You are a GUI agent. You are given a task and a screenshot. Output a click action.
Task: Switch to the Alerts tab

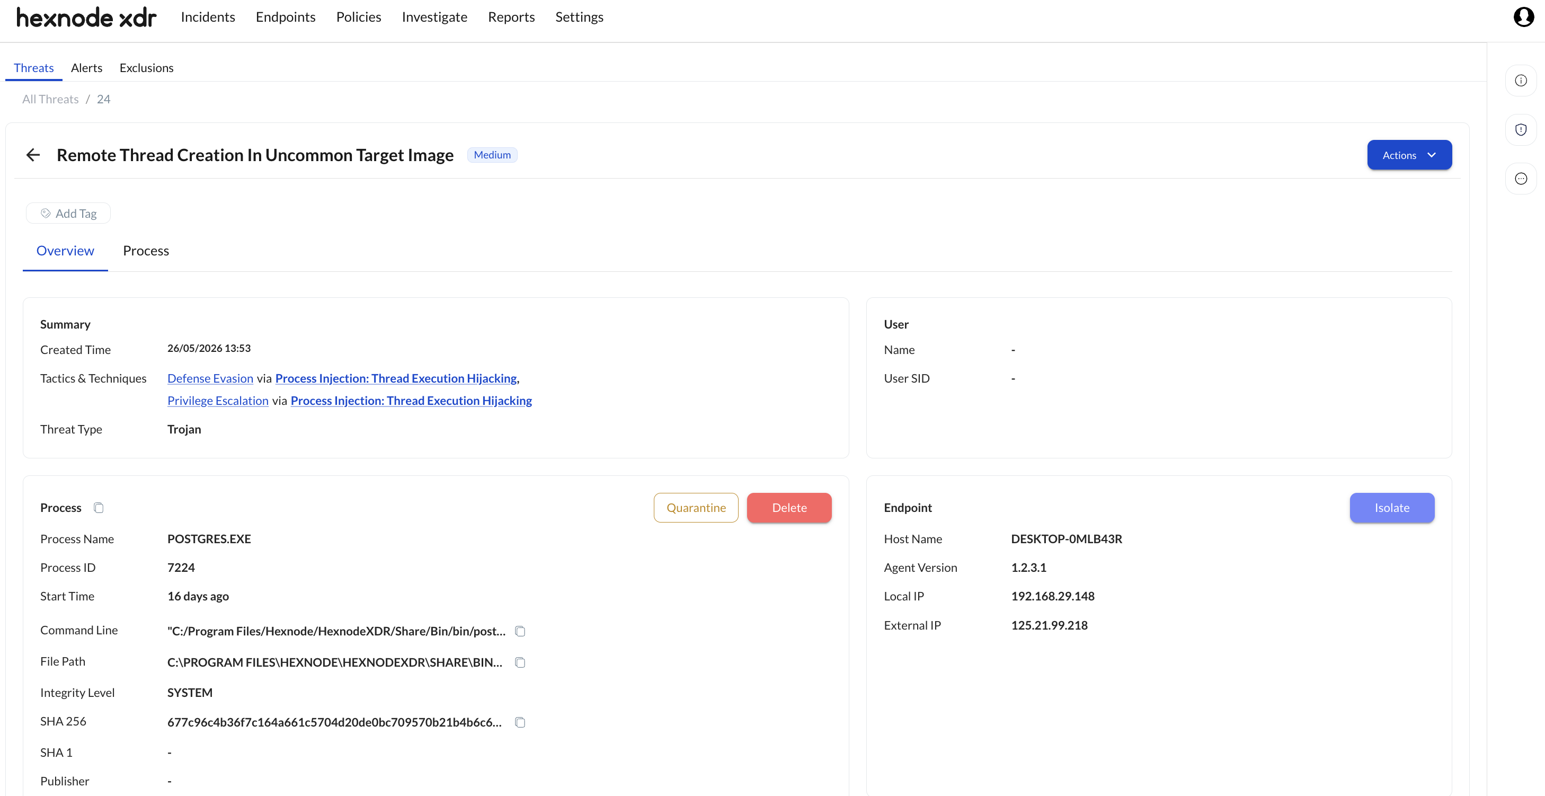click(86, 68)
